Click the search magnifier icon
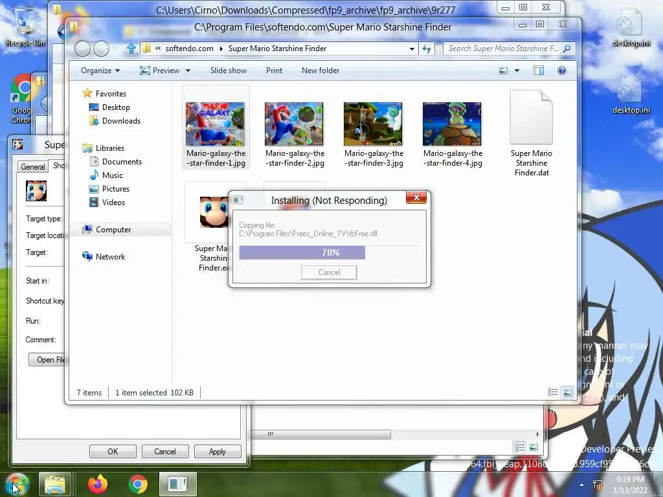This screenshot has height=497, width=663. pos(567,49)
